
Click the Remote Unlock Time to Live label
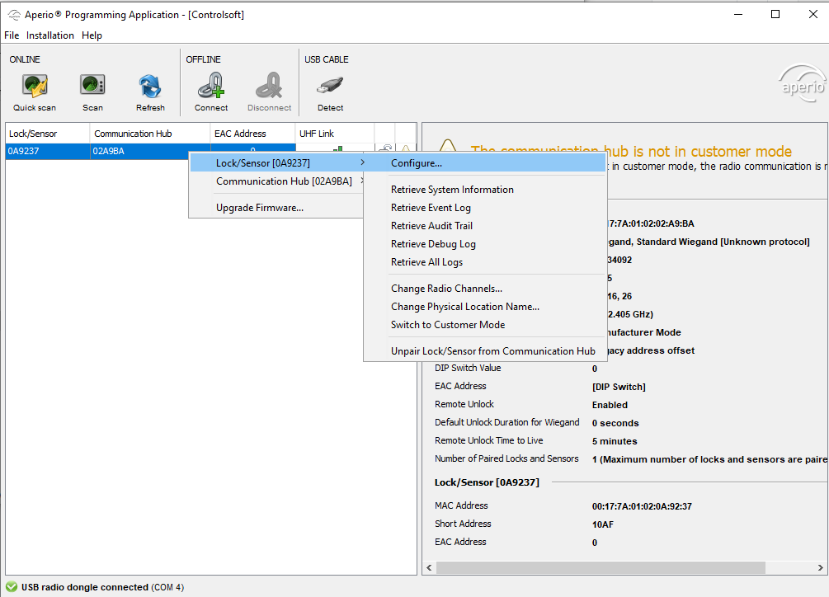point(488,440)
